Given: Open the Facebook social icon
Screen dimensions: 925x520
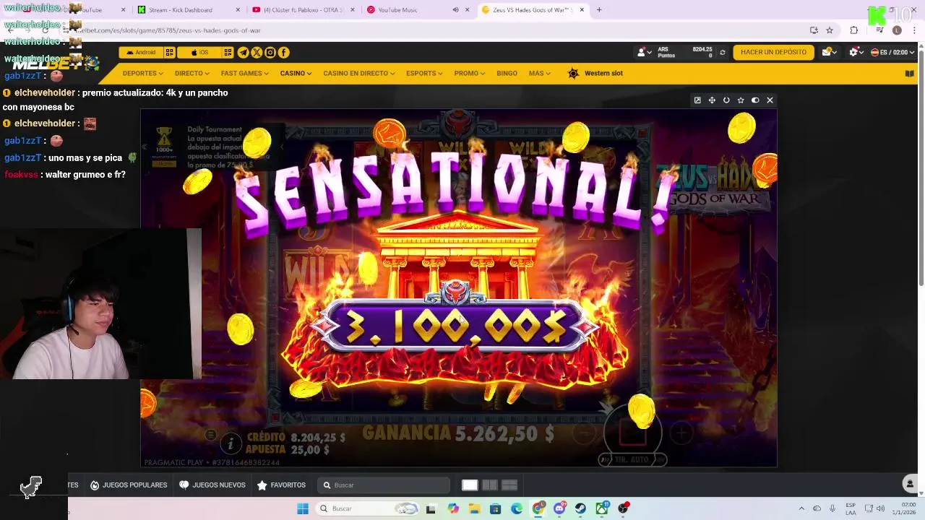Looking at the screenshot, I should tap(284, 52).
